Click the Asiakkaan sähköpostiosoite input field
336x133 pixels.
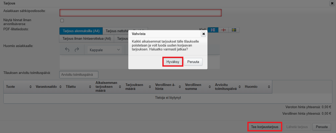141,13
